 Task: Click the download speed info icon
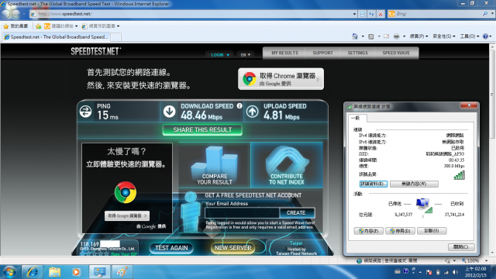tap(239, 106)
